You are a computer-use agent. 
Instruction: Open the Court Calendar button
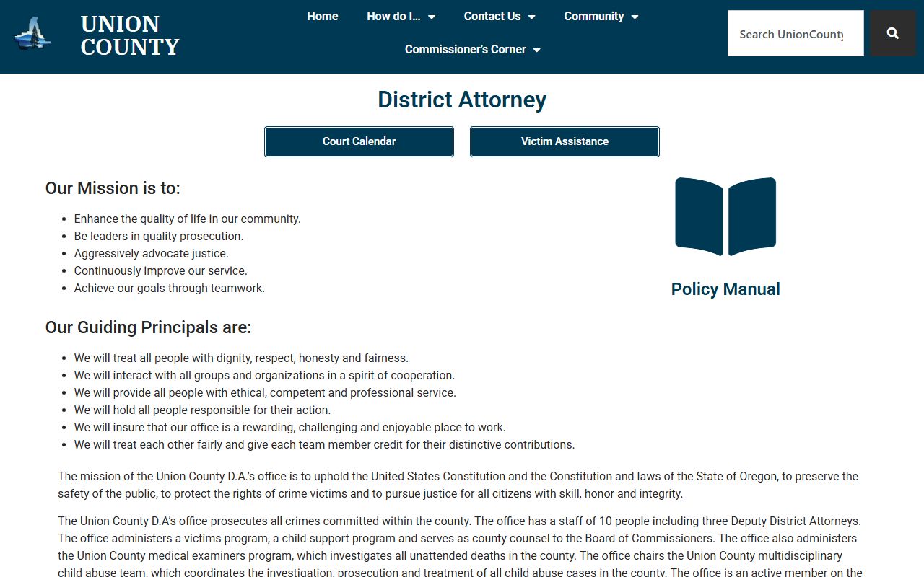(x=359, y=141)
